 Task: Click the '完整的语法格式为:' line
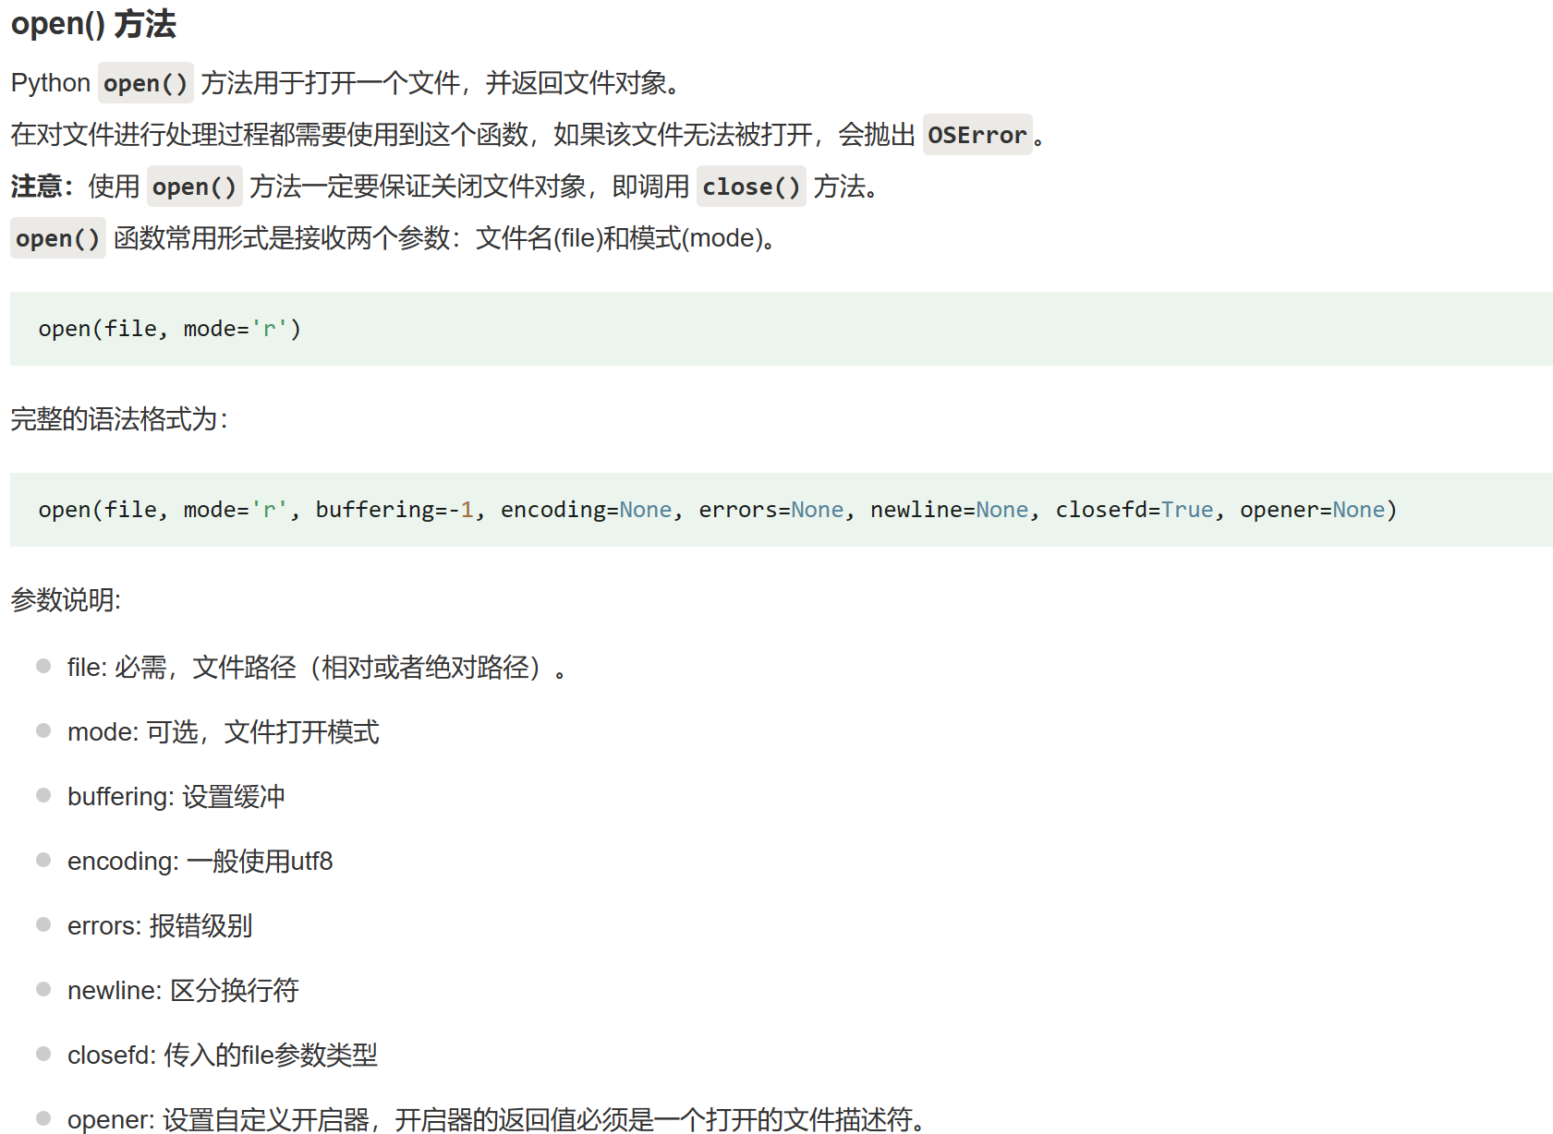click(119, 419)
